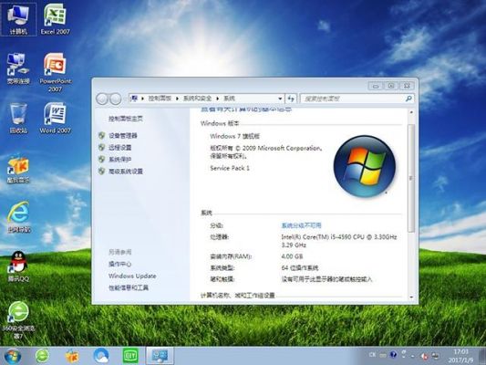Screen dimensions: 486x365
Task: Open the orange K music app shortcut
Action: click(x=18, y=168)
